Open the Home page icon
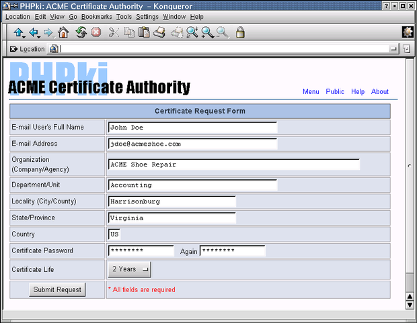The height and width of the screenshot is (323, 417). [64, 33]
